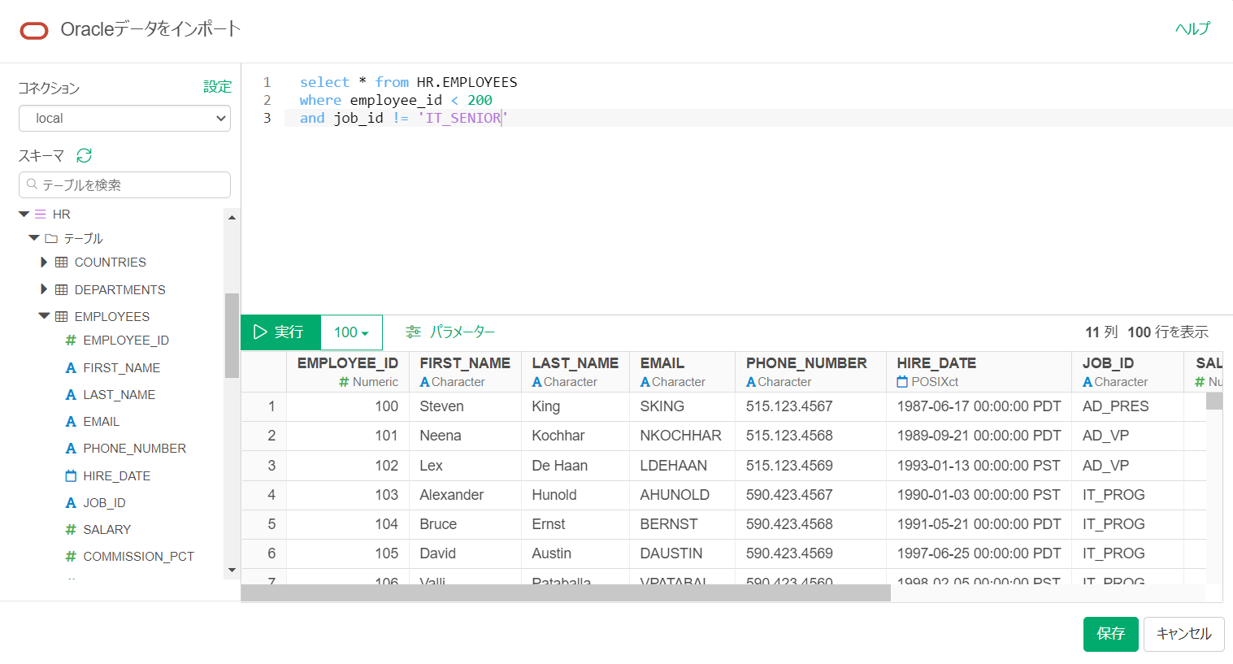Click the 保存 save button

[1111, 635]
